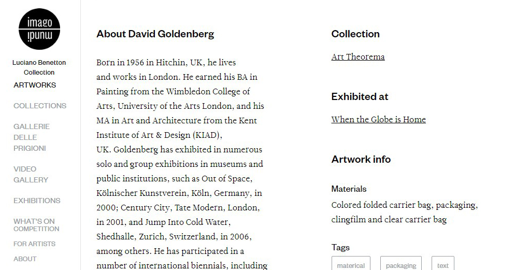Open the Video Gallery section

coord(31,175)
